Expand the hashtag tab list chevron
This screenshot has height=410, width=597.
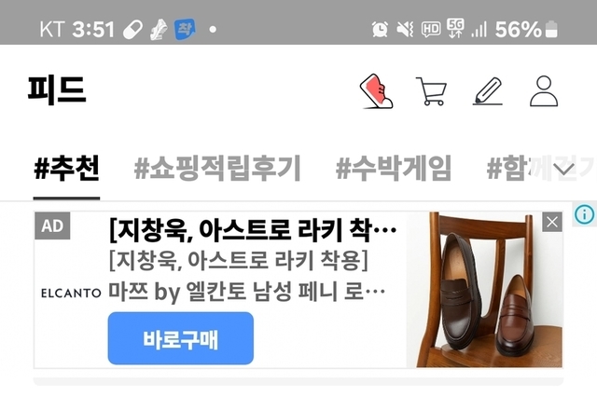564,168
